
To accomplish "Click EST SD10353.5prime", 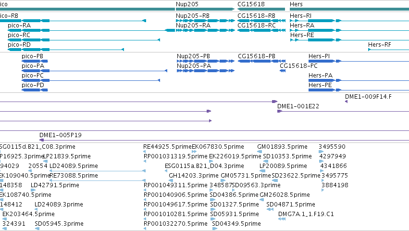I will 287,156.
